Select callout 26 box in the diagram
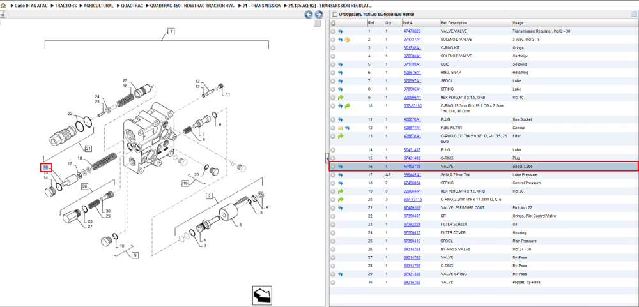This screenshot has width=639, height=307. 85,187
